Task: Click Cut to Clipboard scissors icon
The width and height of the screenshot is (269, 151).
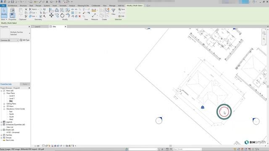Action: click(26, 9)
